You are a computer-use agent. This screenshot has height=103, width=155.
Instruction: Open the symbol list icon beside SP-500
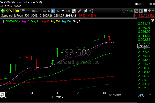(23, 11)
